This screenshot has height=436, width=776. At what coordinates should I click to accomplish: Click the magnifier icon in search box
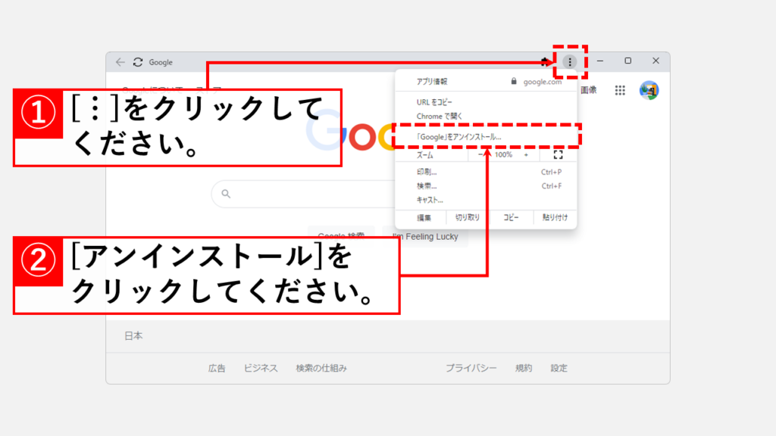click(x=226, y=194)
